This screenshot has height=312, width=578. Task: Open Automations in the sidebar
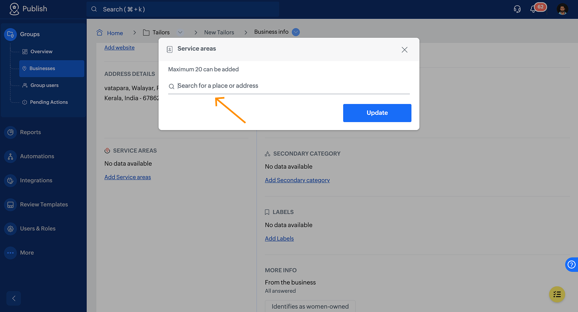[37, 156]
